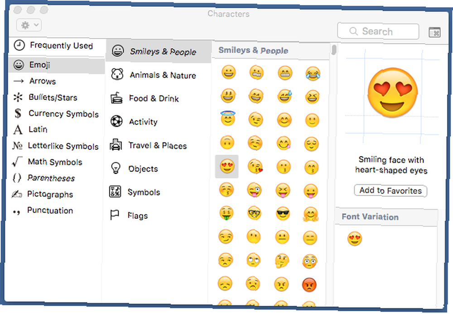Pick the heart-eyes emoji font variation
Viewport: 453px width, 314px height.
click(x=355, y=239)
